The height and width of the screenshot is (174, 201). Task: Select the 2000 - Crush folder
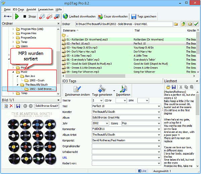[x=37, y=80]
